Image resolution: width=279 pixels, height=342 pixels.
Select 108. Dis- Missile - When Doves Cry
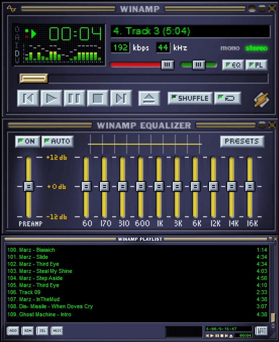coord(137,307)
